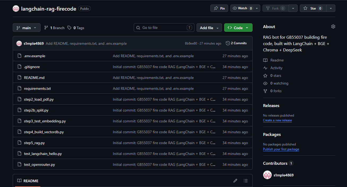Open the 0 stars link
The height and width of the screenshot is (187, 347).
pos(272,75)
